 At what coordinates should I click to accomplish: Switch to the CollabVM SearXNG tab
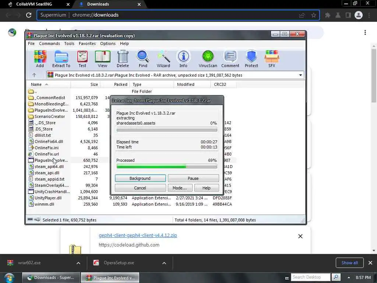34,4
